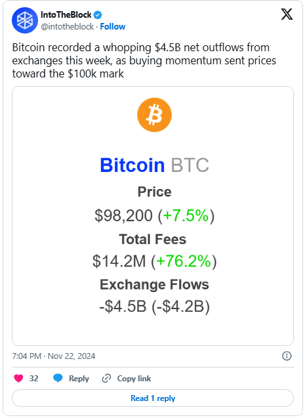Image resolution: width=307 pixels, height=420 pixels.
Task: Click the 32 likes count
Action: [33, 379]
